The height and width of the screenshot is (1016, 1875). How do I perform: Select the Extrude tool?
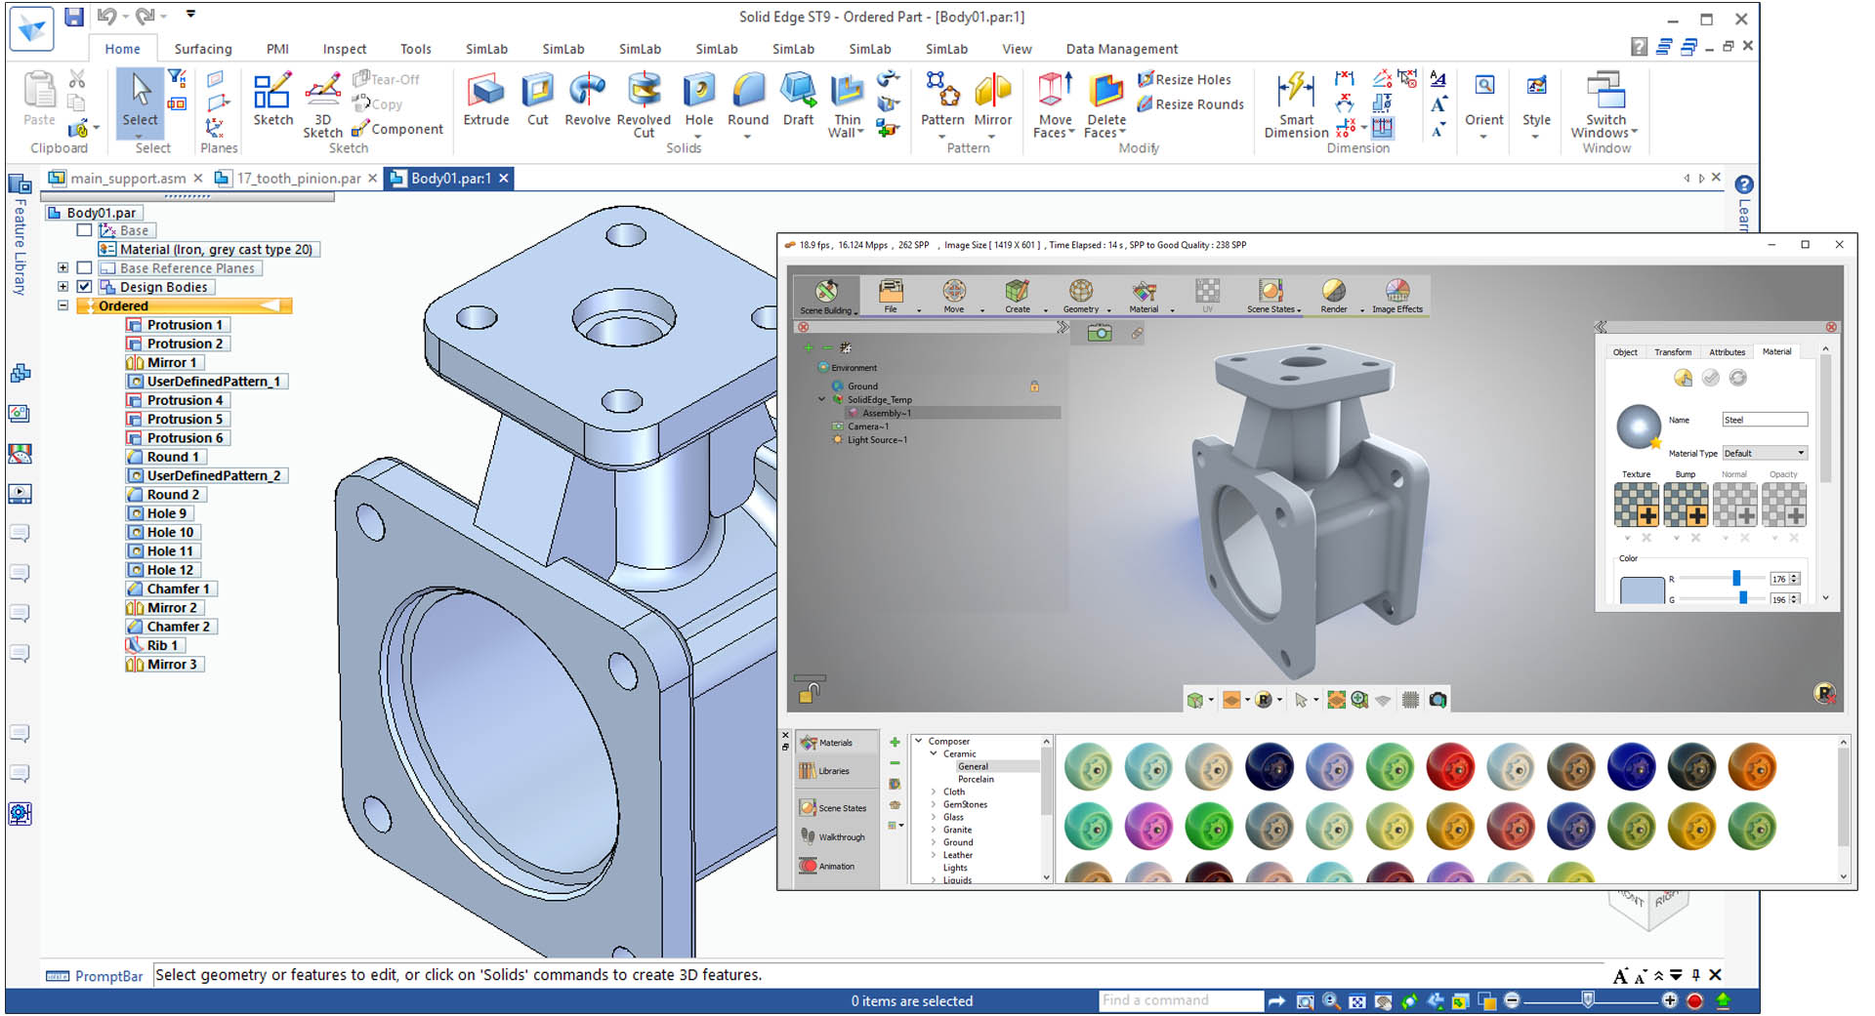pyautogui.click(x=485, y=98)
